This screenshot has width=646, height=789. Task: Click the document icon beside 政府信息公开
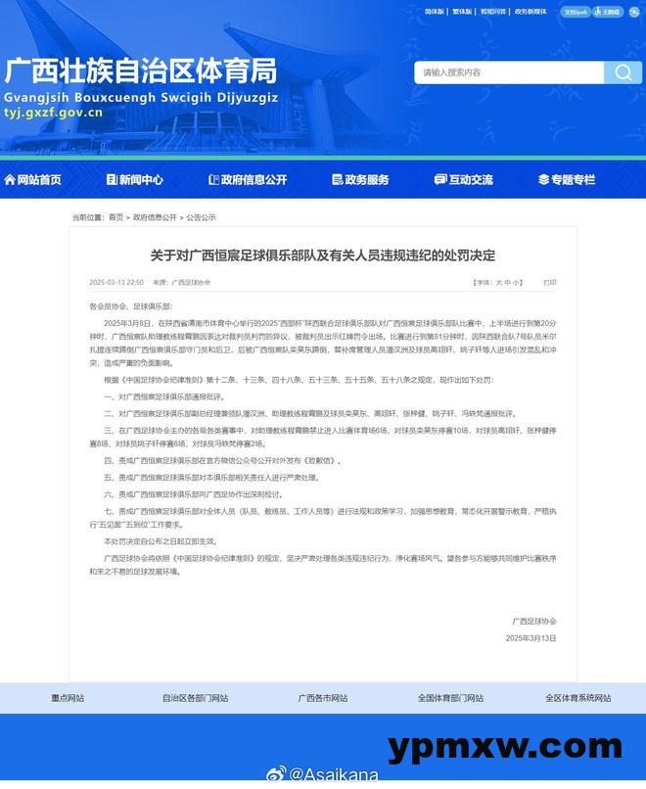pos(213,179)
